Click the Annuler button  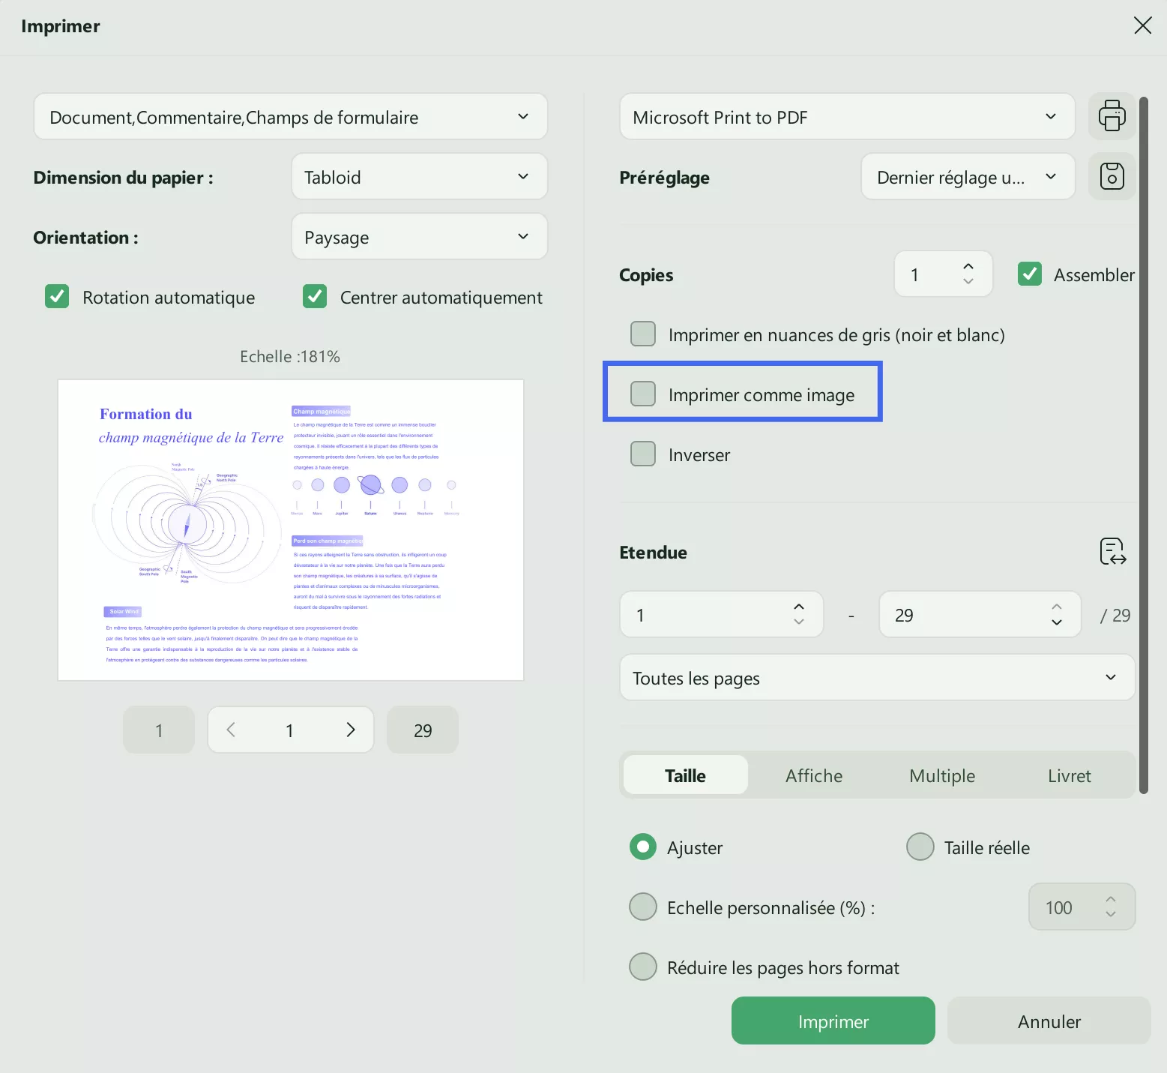pos(1049,1021)
